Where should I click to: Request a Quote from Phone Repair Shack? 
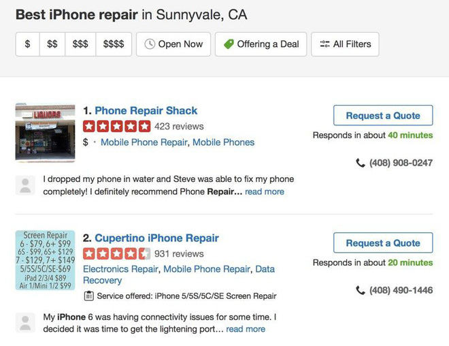(383, 116)
